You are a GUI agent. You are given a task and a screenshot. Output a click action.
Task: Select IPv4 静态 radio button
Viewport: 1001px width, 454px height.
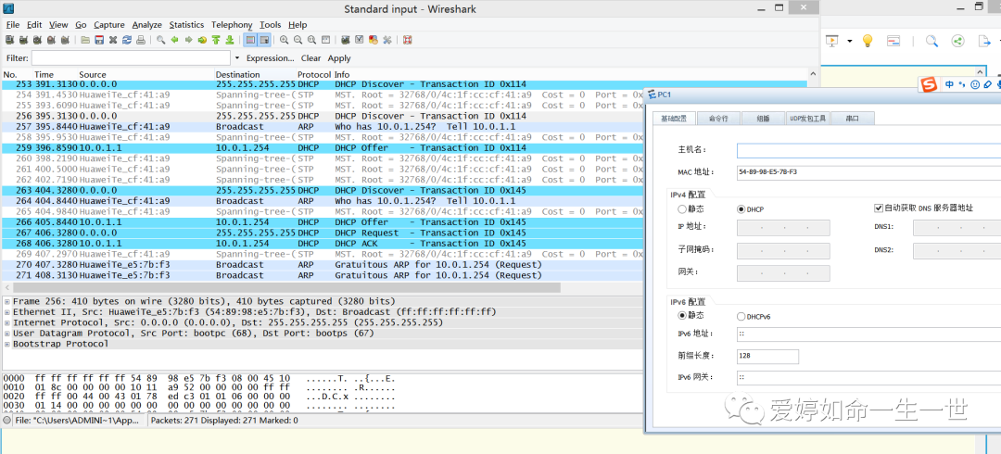(x=682, y=208)
